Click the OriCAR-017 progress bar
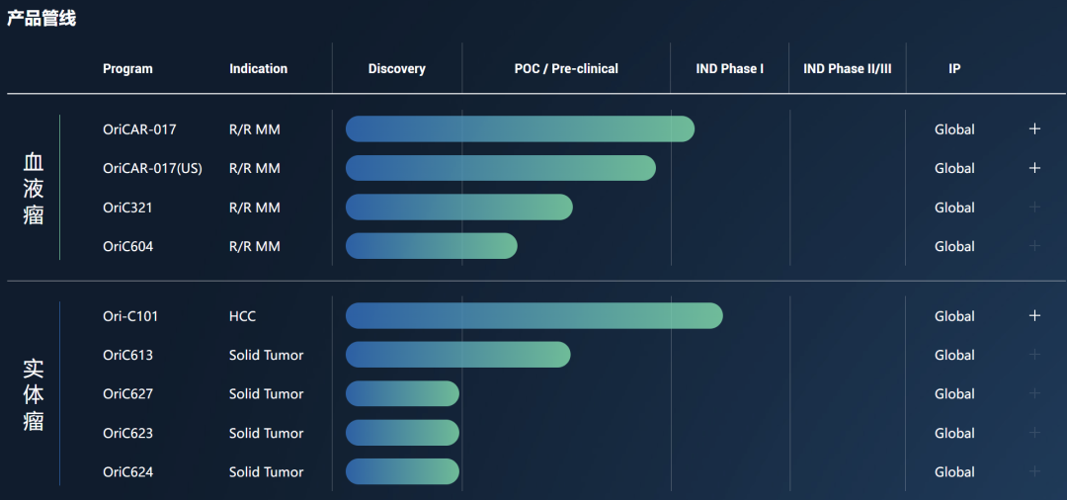 [x=520, y=129]
